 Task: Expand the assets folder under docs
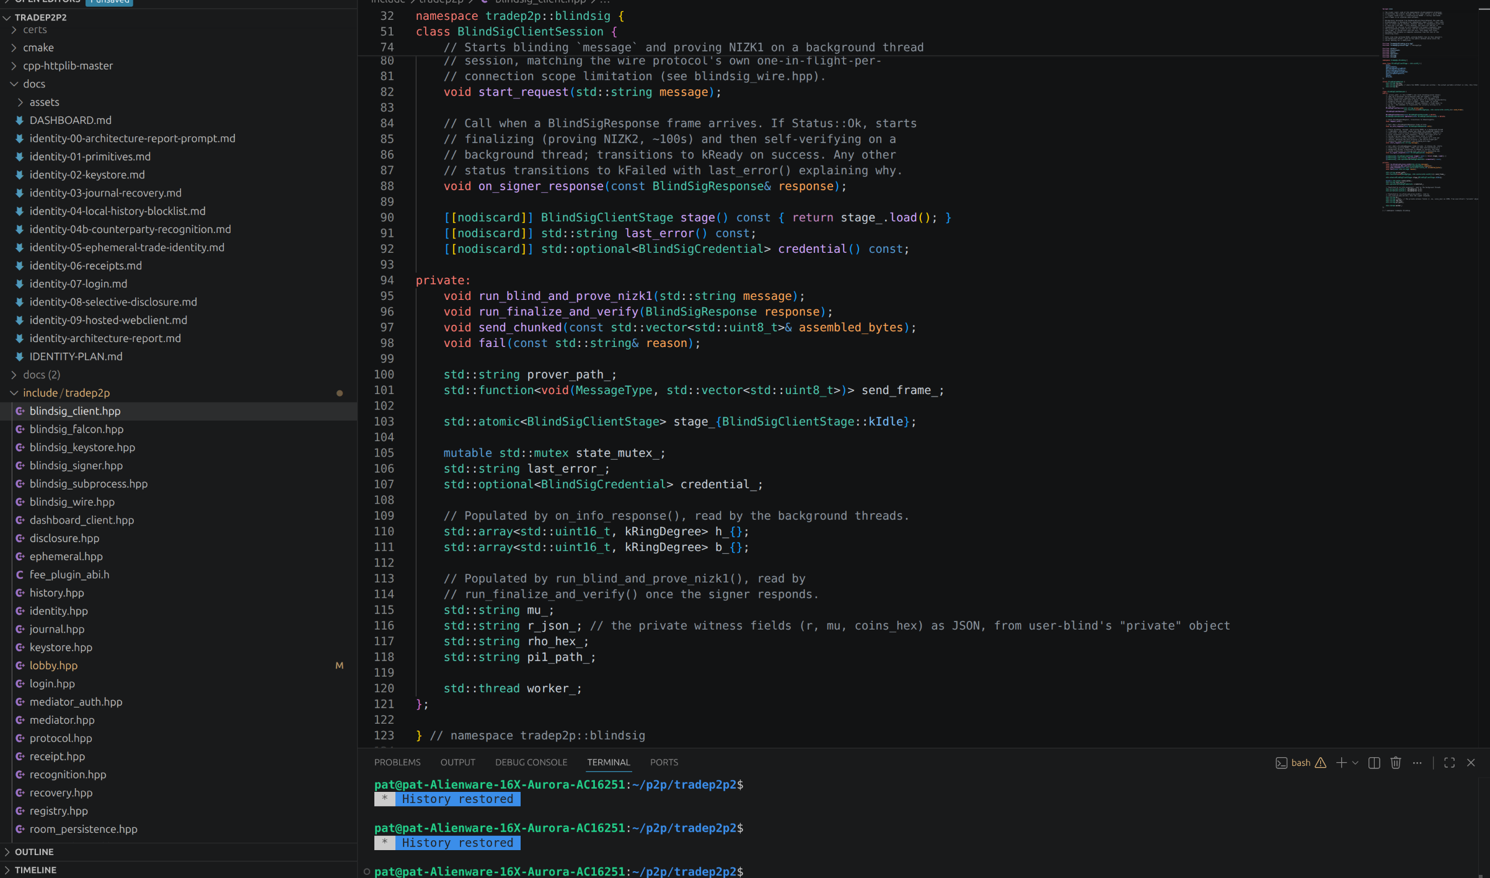click(20, 102)
